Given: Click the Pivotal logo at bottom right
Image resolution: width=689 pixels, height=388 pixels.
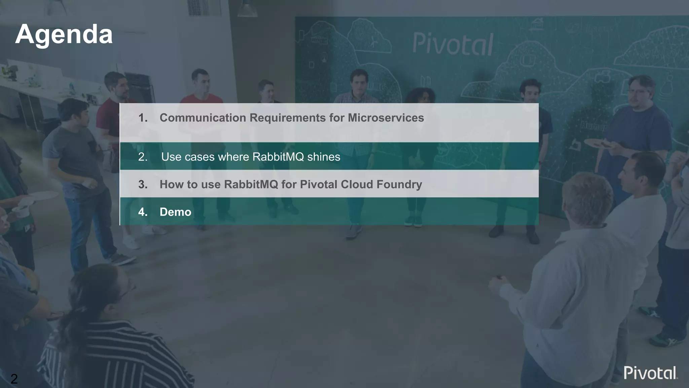Looking at the screenshot, I should tap(651, 373).
